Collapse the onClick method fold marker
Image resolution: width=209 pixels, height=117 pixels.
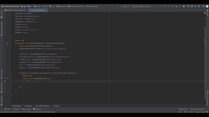(x=10, y=78)
